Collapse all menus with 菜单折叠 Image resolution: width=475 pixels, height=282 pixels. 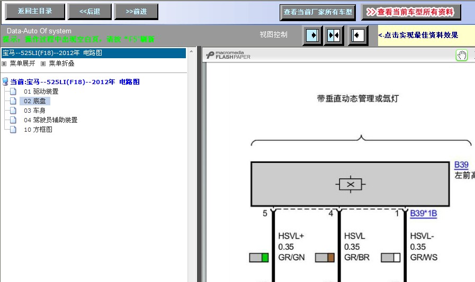click(x=61, y=63)
